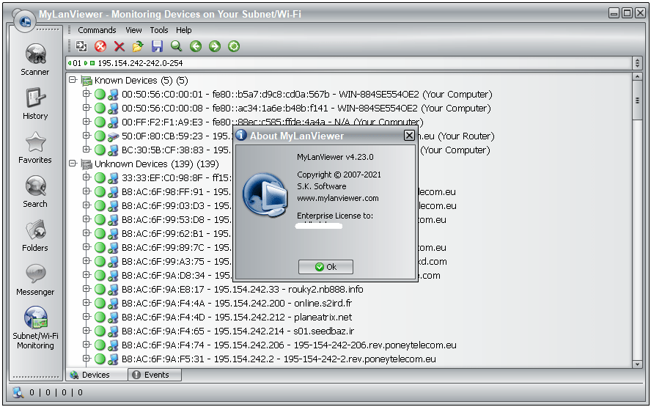The width and height of the screenshot is (651, 407).
Task: Click green status circle of 00:50:56:C0:00:01
Action: (100, 95)
